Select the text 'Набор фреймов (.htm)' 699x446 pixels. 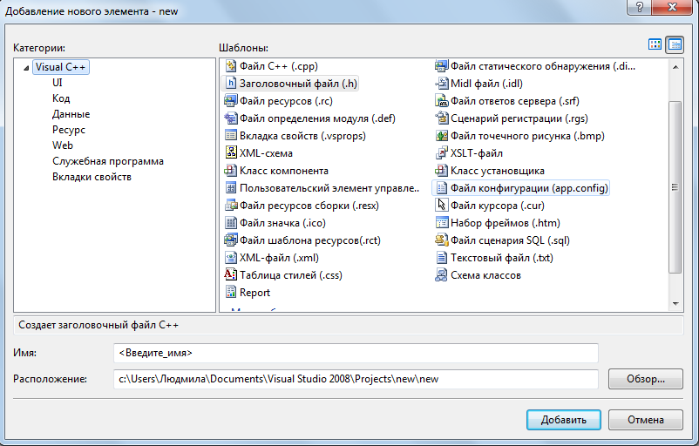pyautogui.click(x=506, y=223)
